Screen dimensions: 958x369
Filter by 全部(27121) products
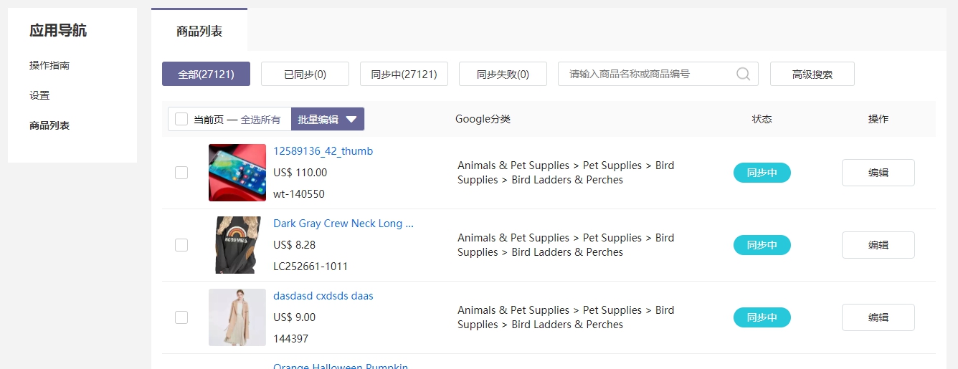pyautogui.click(x=206, y=74)
